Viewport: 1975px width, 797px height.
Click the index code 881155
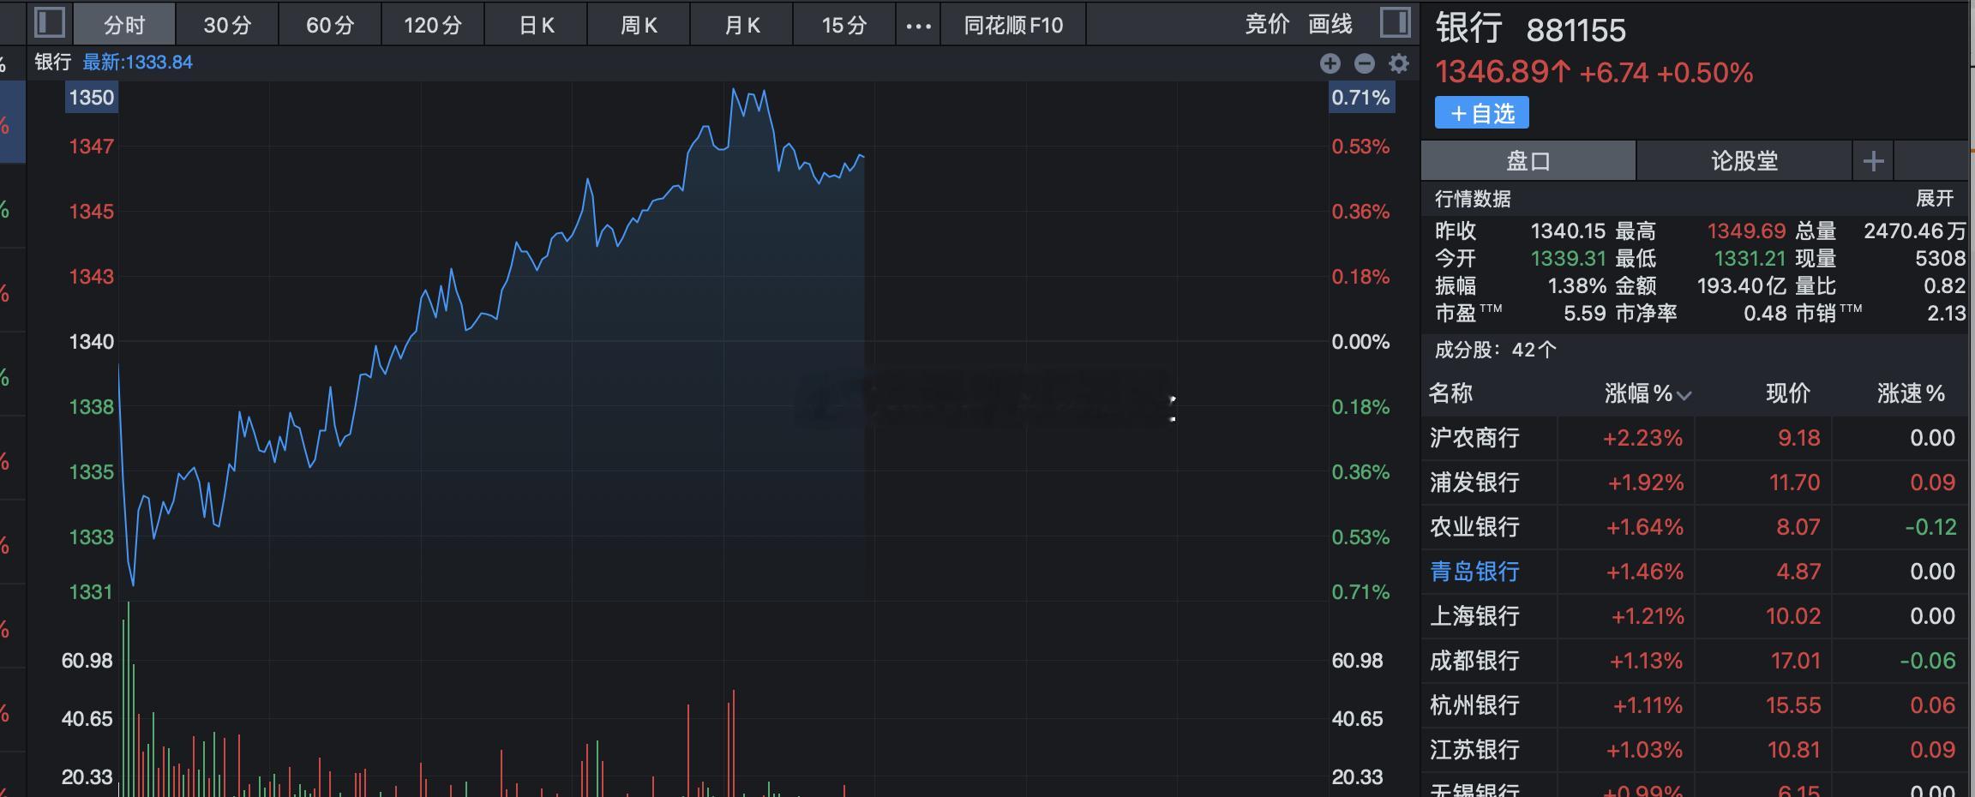pyautogui.click(x=1576, y=31)
